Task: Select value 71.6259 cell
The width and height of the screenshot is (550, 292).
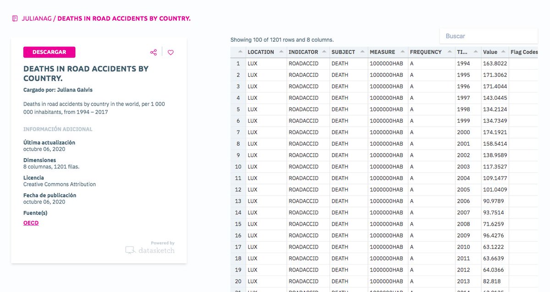Action: [495, 224]
